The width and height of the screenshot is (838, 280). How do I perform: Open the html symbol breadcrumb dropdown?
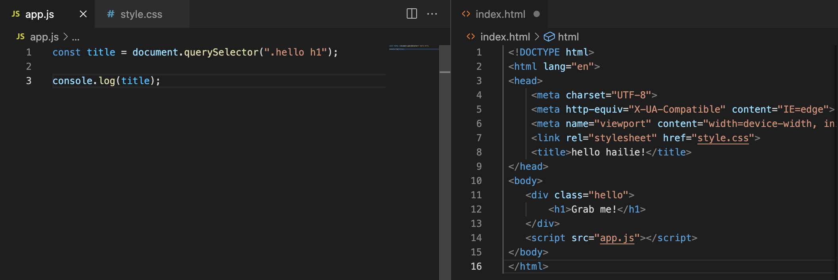(568, 37)
